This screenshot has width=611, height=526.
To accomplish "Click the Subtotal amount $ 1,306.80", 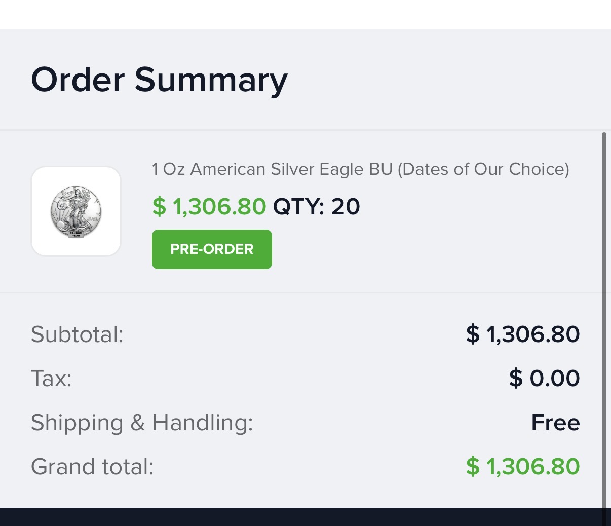I will click(523, 334).
